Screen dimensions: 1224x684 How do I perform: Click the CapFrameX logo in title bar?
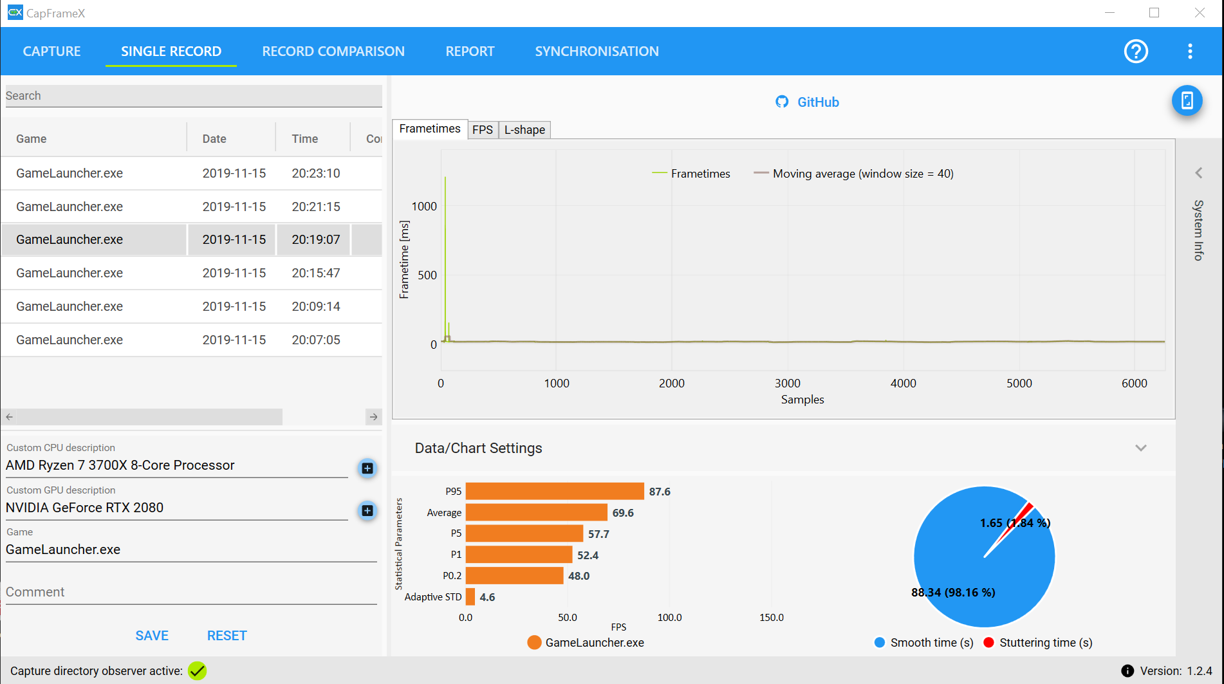[15, 13]
